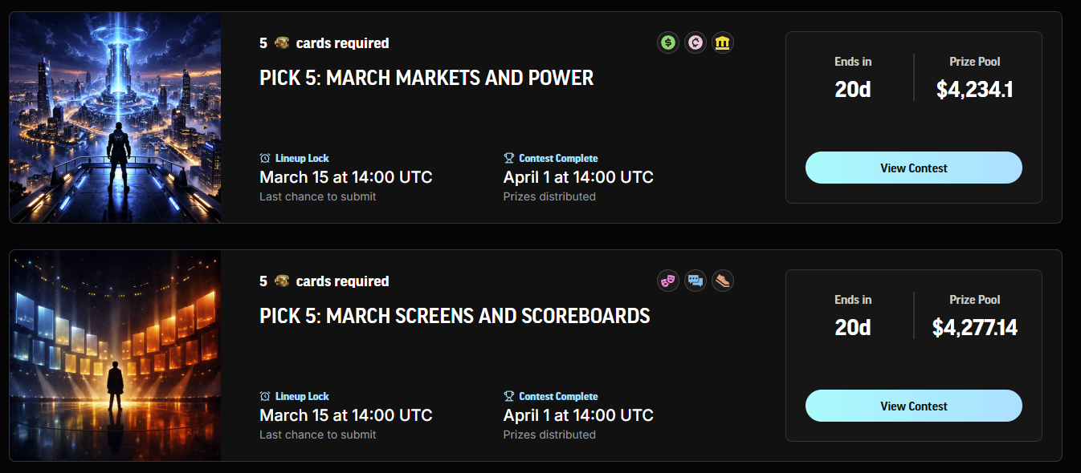Viewport: 1081px width, 473px height.
Task: Open the Pick 5: March Markets and Power title
Action: 426,79
